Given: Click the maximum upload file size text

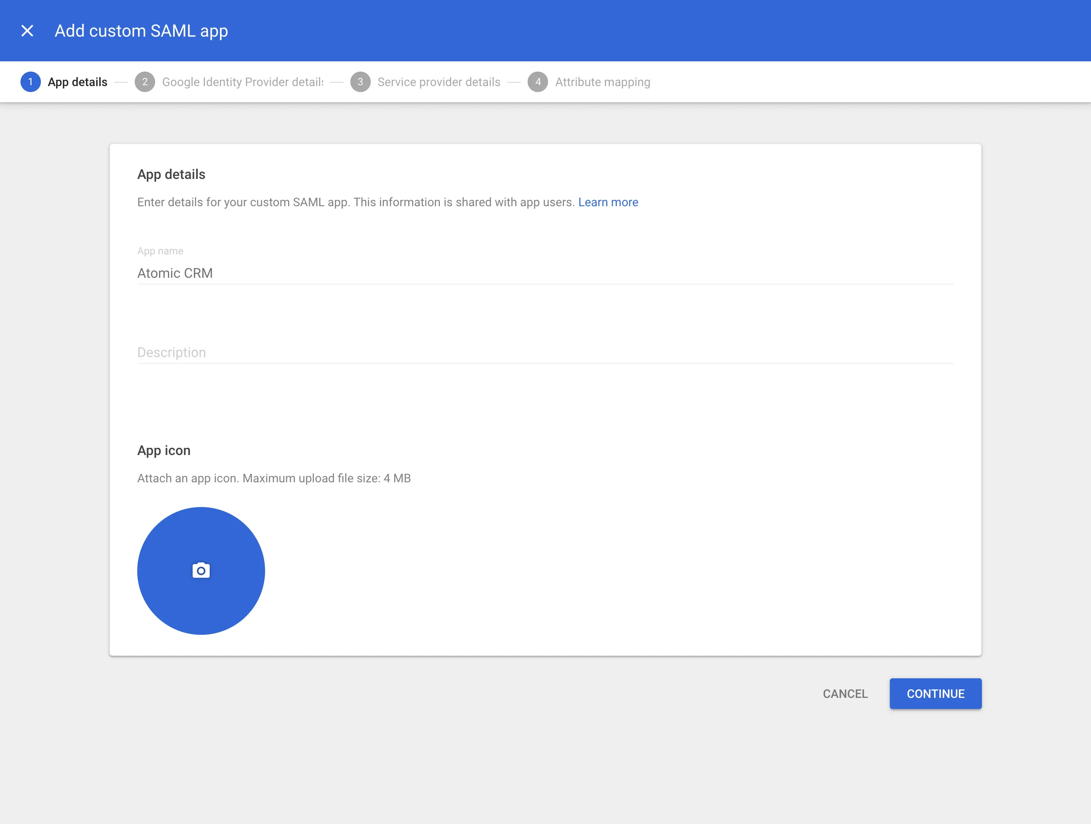Looking at the screenshot, I should pyautogui.click(x=274, y=478).
